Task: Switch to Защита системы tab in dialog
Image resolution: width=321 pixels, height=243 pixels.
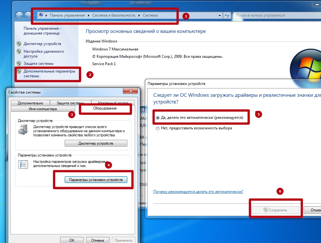Action: click(70, 103)
